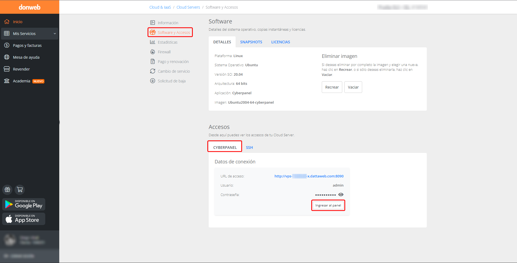Open the Información menu entry
Image resolution: width=517 pixels, height=263 pixels.
coord(168,23)
